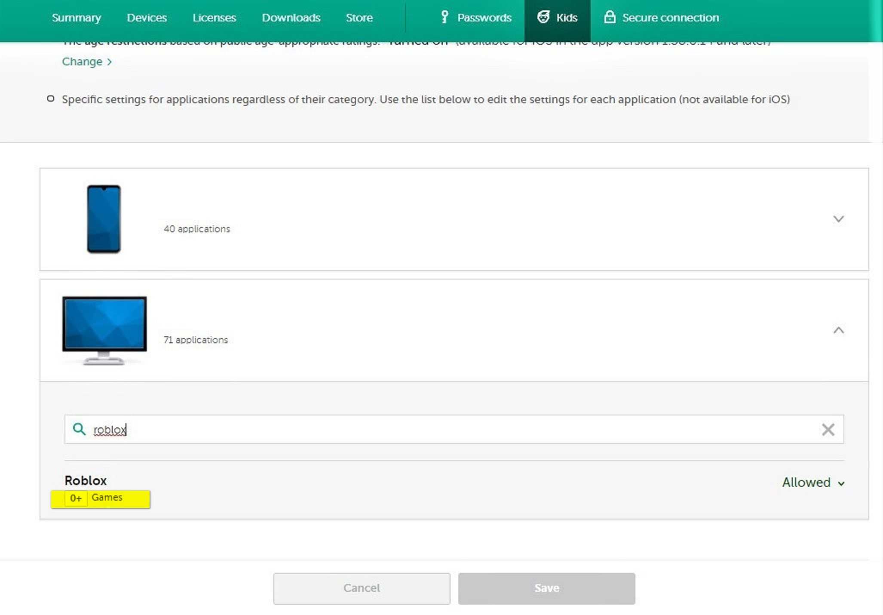This screenshot has height=615, width=883.
Task: Click the desktop monitor device image
Action: pyautogui.click(x=104, y=330)
